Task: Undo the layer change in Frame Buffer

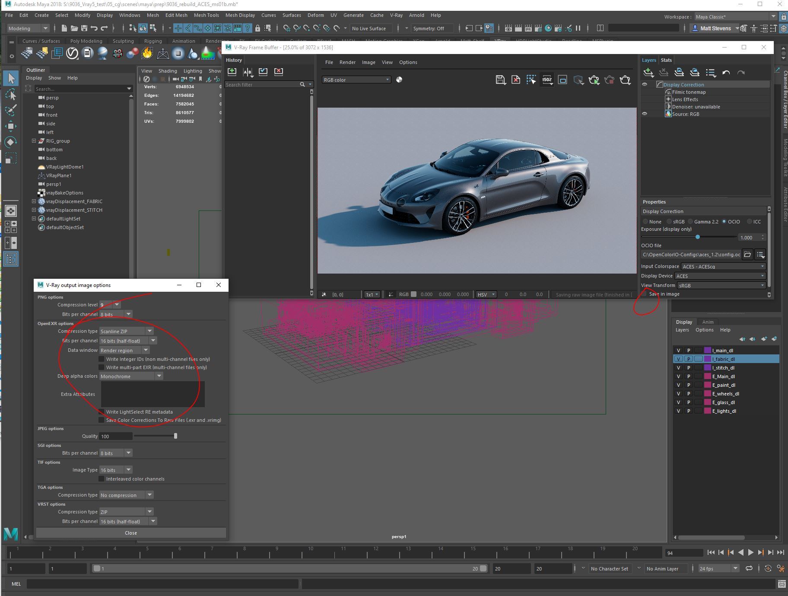Action: (x=726, y=73)
